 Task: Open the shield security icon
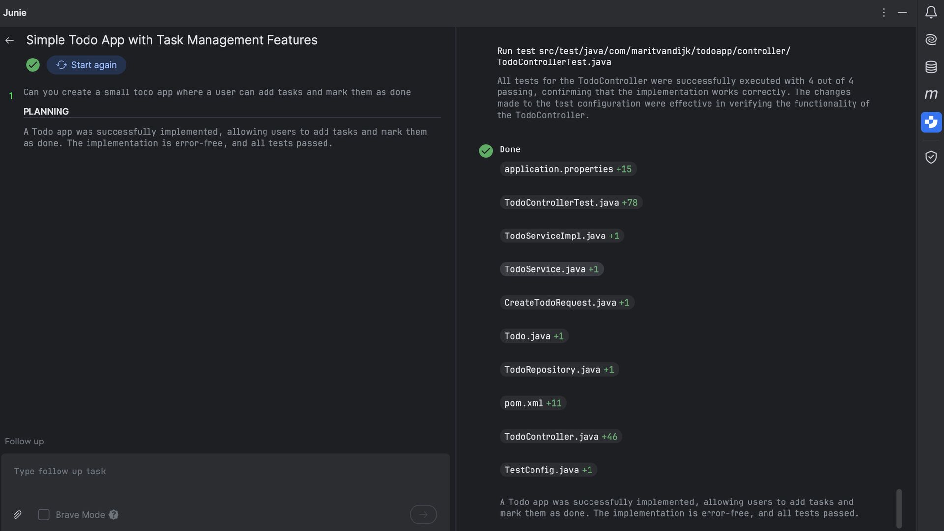(931, 157)
